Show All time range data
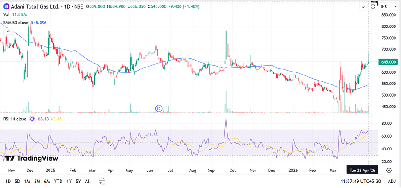The width and height of the screenshot is (401, 188). 88,181
